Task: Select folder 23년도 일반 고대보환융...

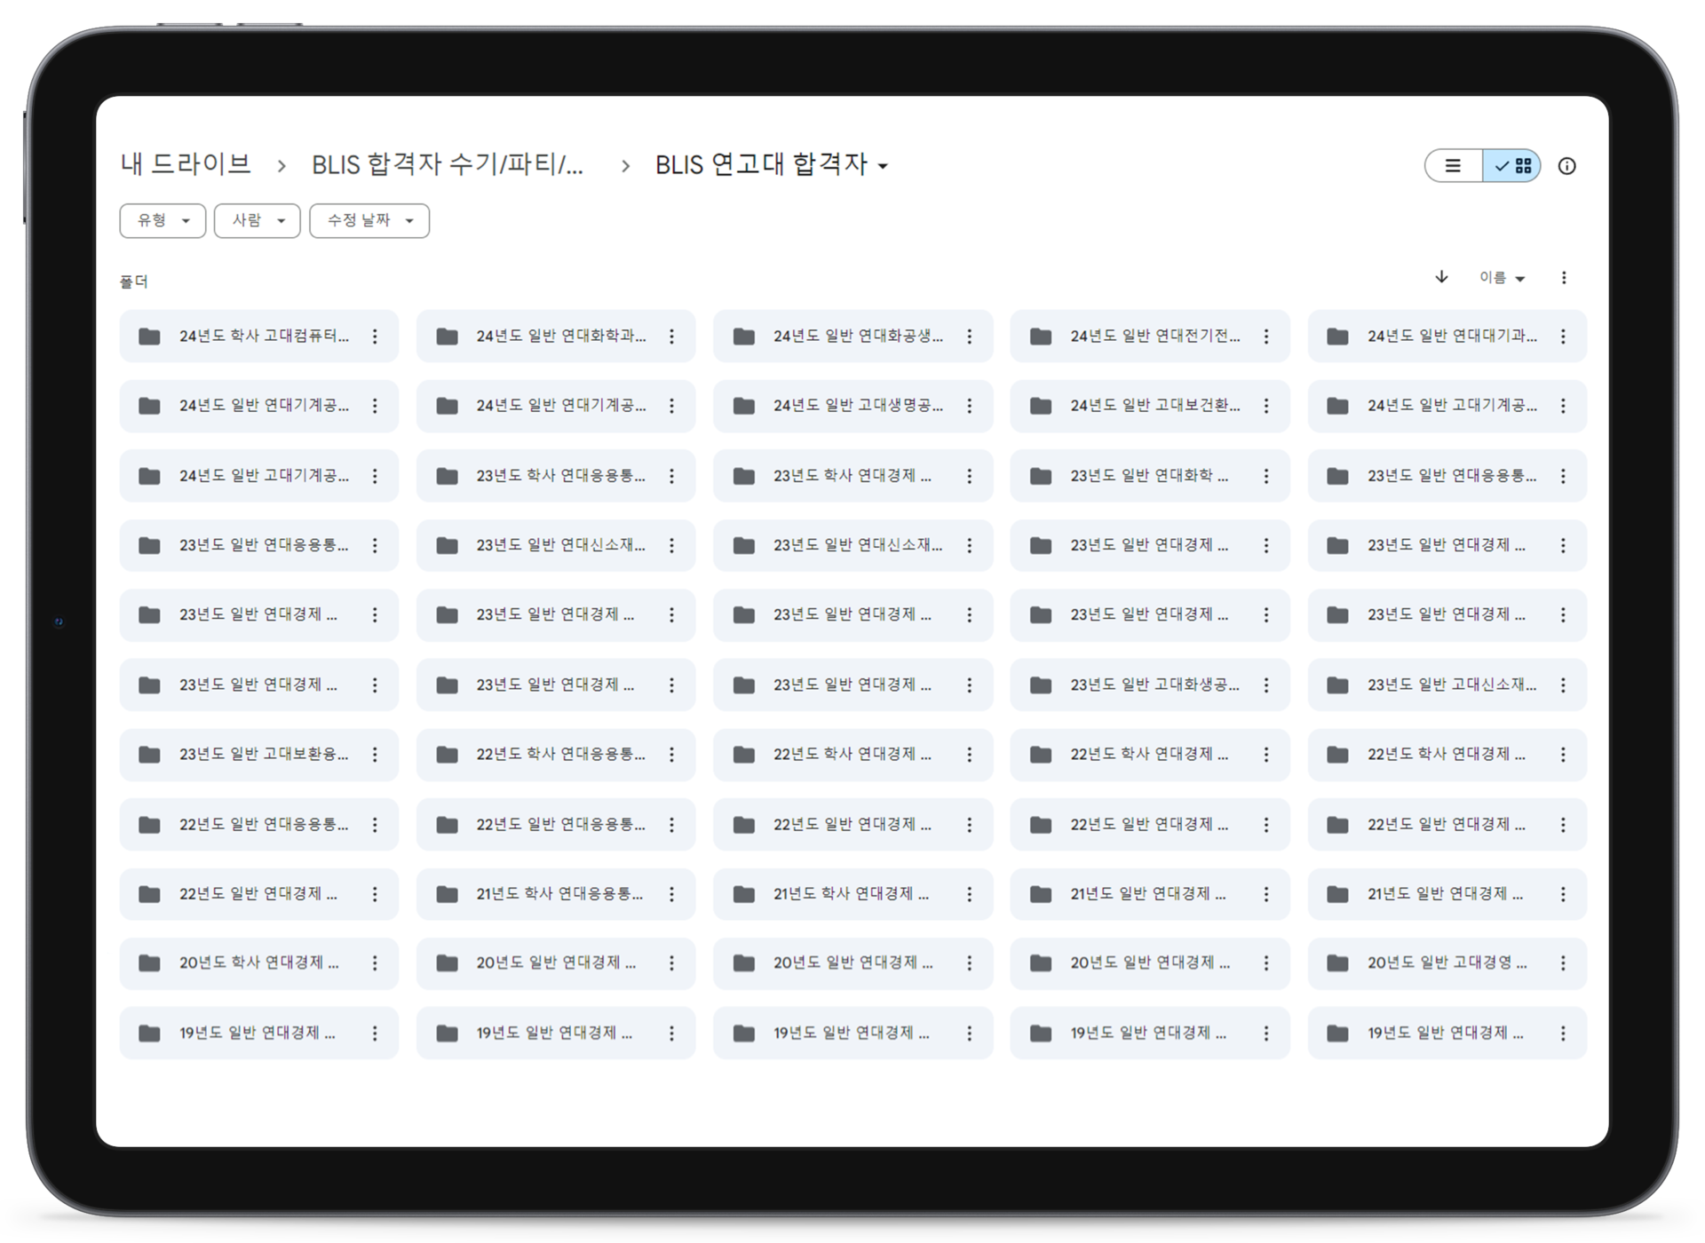Action: click(x=259, y=754)
